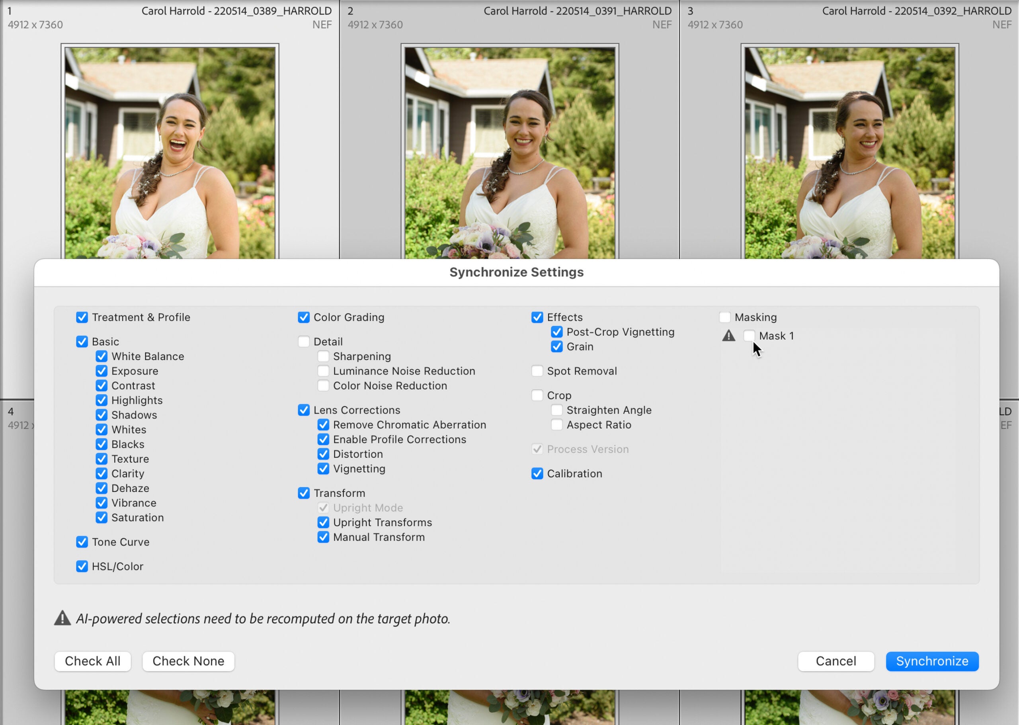Screen dimensions: 1019x725
Task: Uncheck the Contrast checkbox
Action: 102,386
